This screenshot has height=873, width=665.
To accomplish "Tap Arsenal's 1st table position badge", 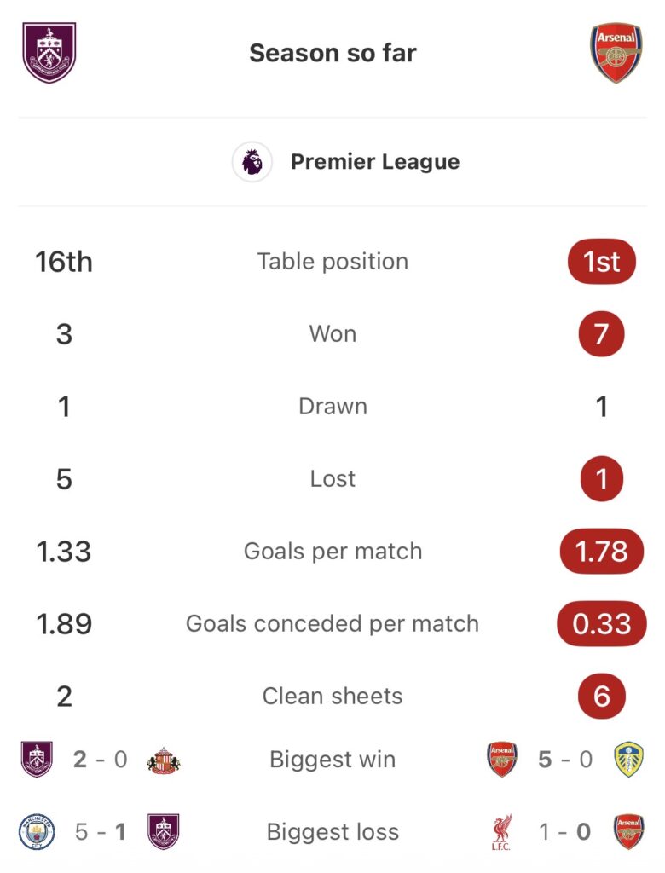I will [601, 262].
